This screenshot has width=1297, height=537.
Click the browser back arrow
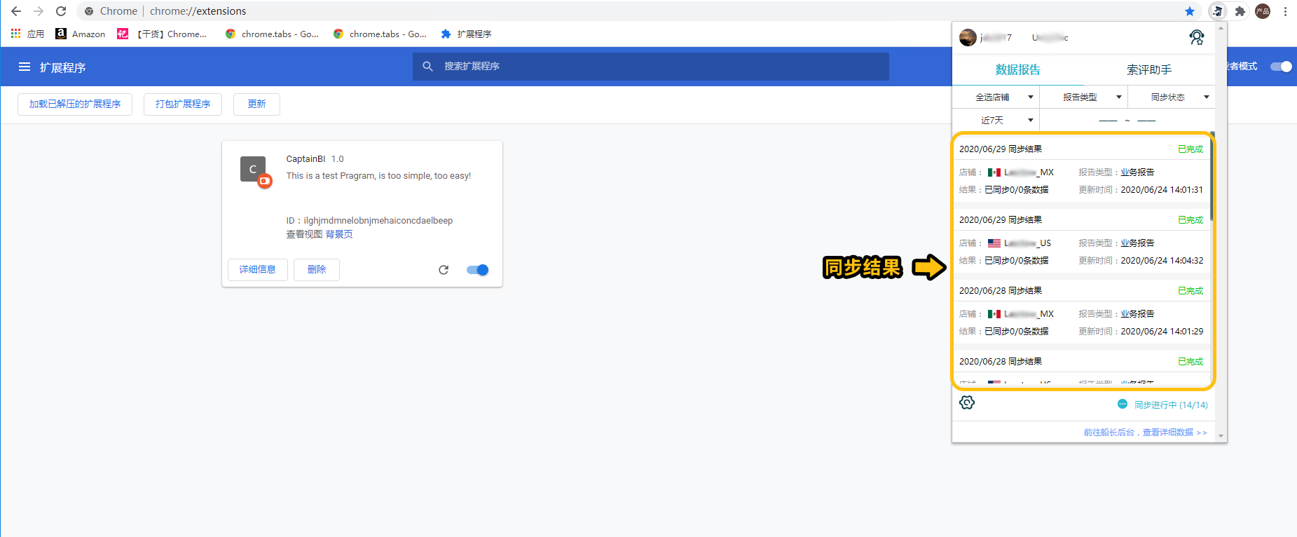coord(16,11)
